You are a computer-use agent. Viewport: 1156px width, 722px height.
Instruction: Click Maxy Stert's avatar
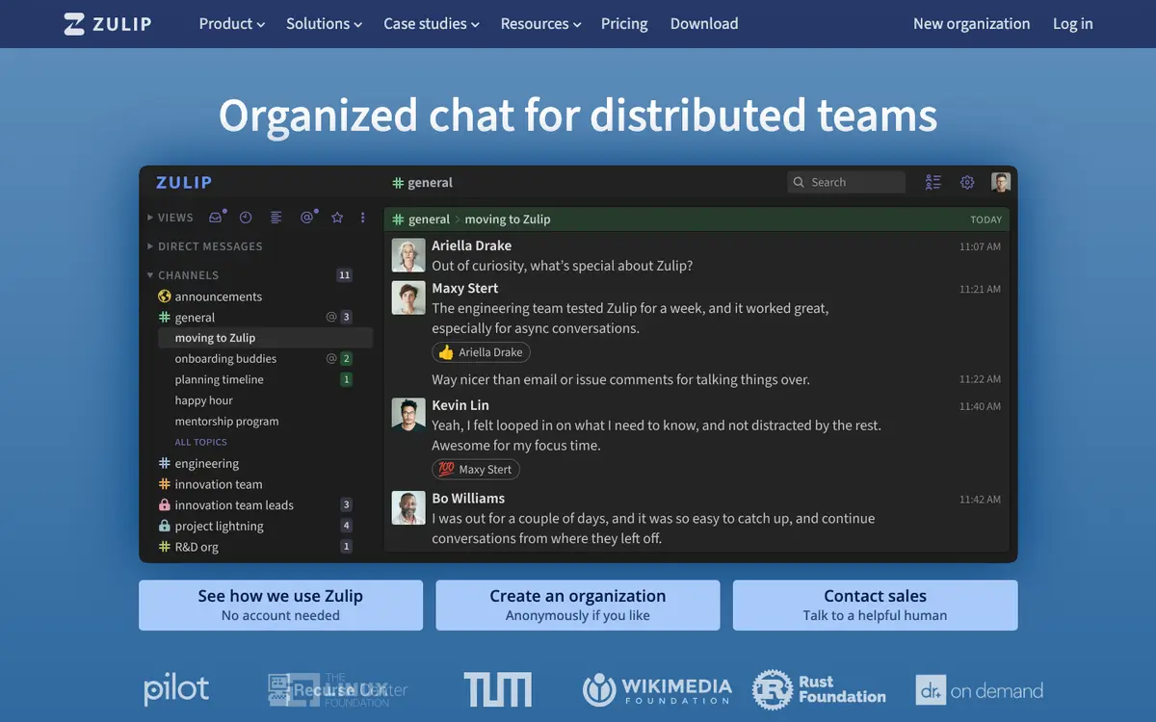[408, 297]
